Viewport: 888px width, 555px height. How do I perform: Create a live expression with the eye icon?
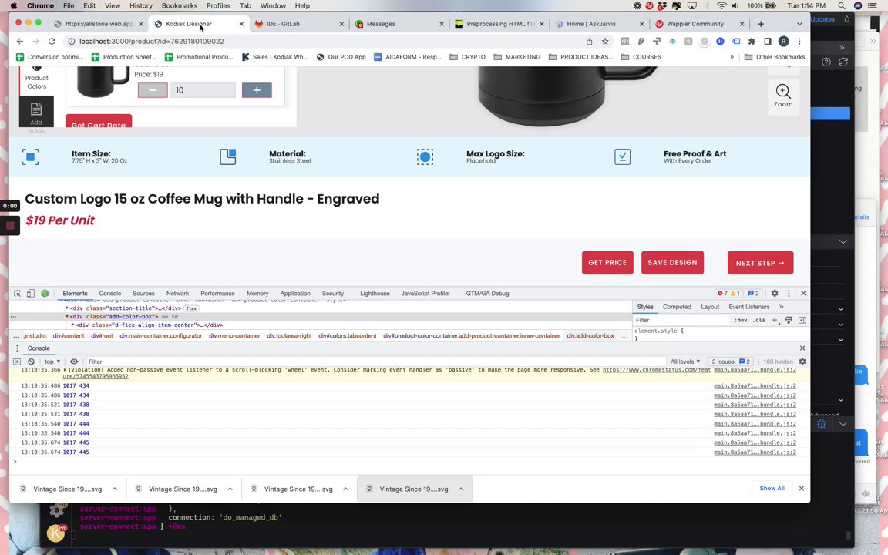click(x=74, y=362)
